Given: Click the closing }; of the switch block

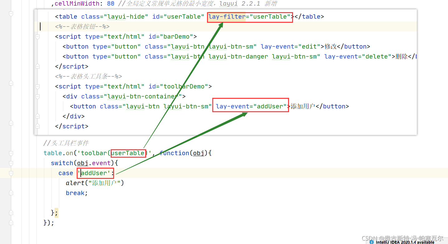Looking at the screenshot, I should 55,213.
